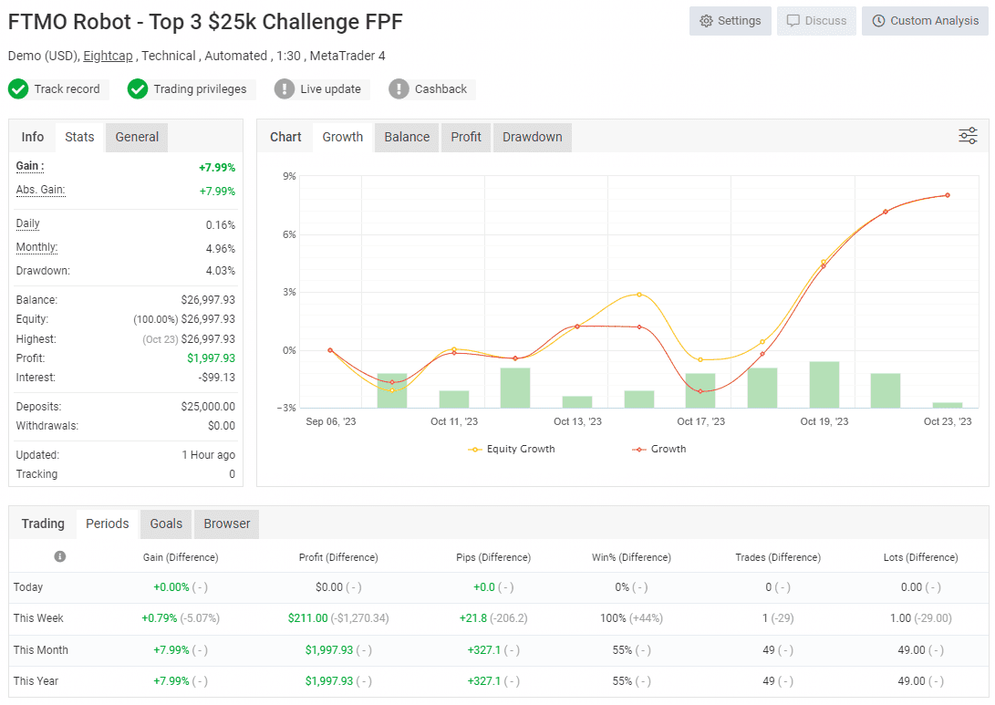
Task: Select the Trading tab
Action: (43, 524)
